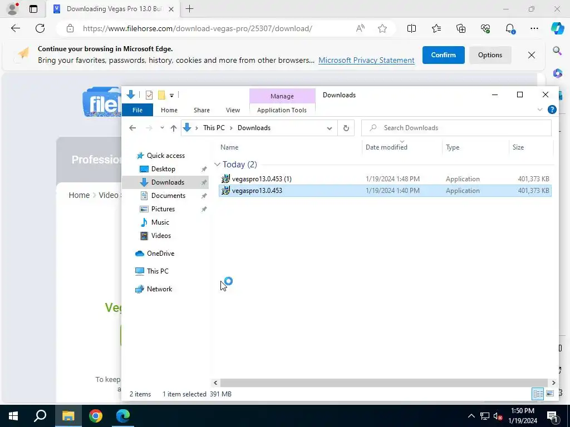The width and height of the screenshot is (570, 427).
Task: Click the Home breadcrumb on Filehorse page
Action: click(79, 195)
